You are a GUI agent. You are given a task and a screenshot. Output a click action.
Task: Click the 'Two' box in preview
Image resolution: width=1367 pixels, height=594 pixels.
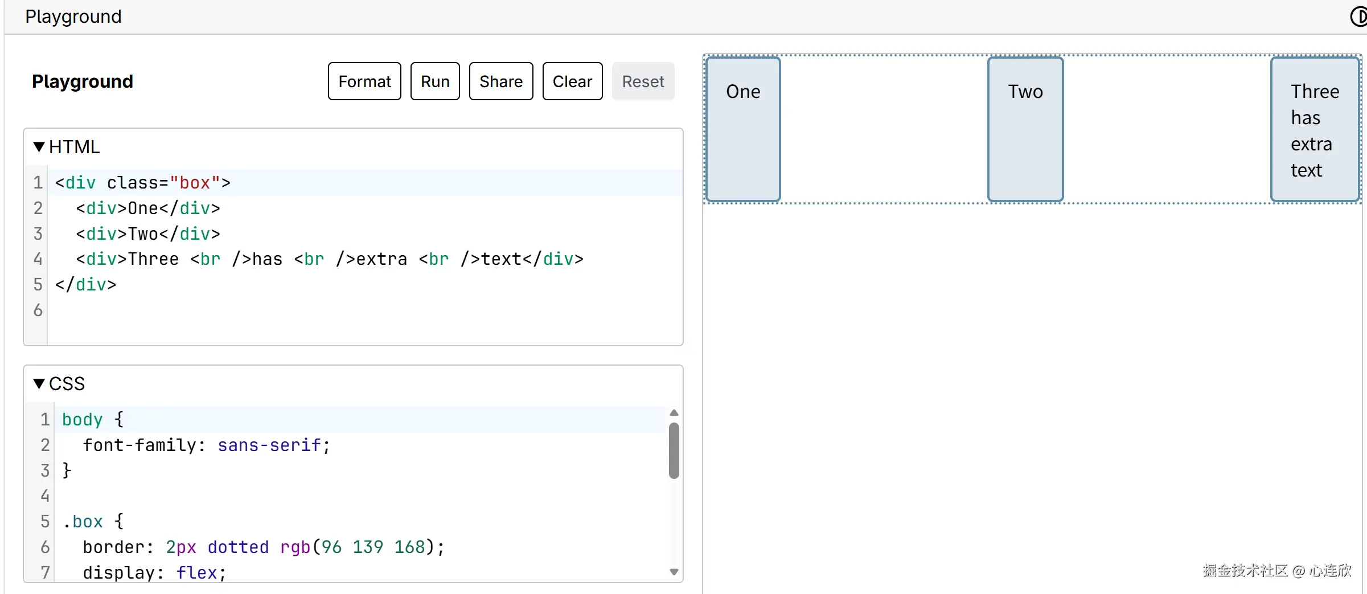[1025, 129]
